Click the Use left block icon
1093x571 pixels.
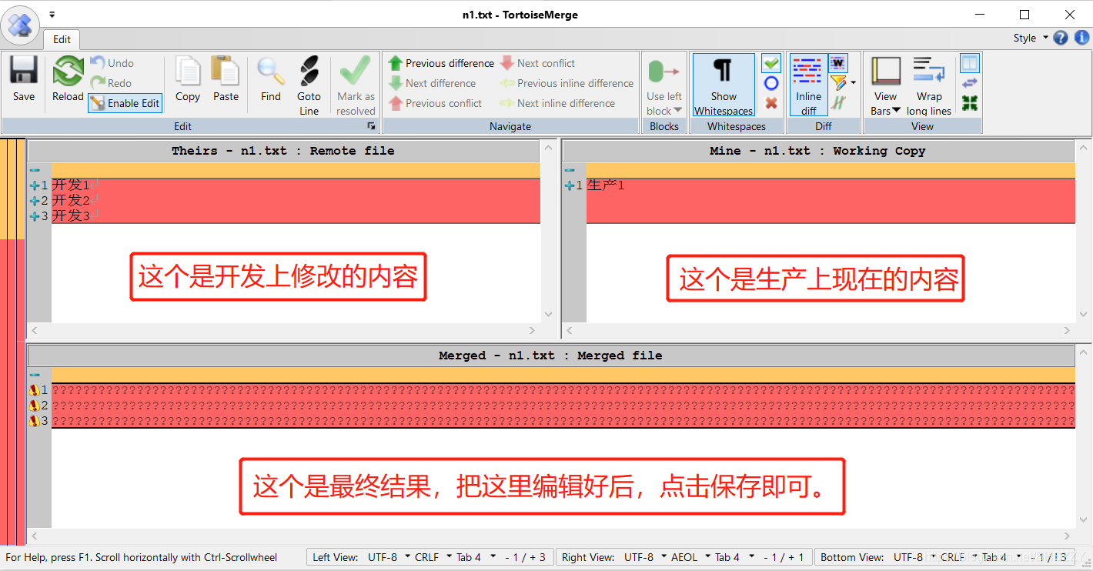click(663, 72)
